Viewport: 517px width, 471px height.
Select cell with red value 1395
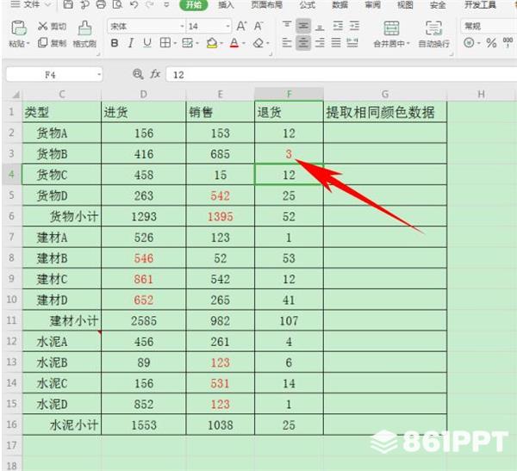click(x=221, y=216)
